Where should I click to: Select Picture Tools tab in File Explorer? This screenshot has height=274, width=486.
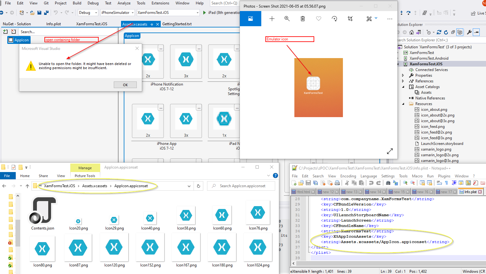85,176
